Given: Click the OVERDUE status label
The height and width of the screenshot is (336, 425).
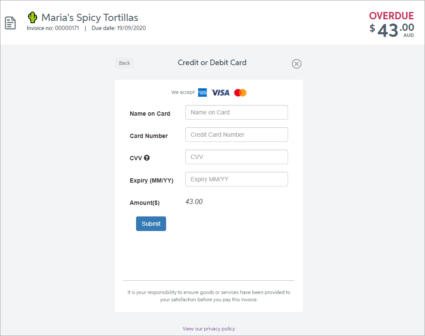Looking at the screenshot, I should click(x=391, y=16).
